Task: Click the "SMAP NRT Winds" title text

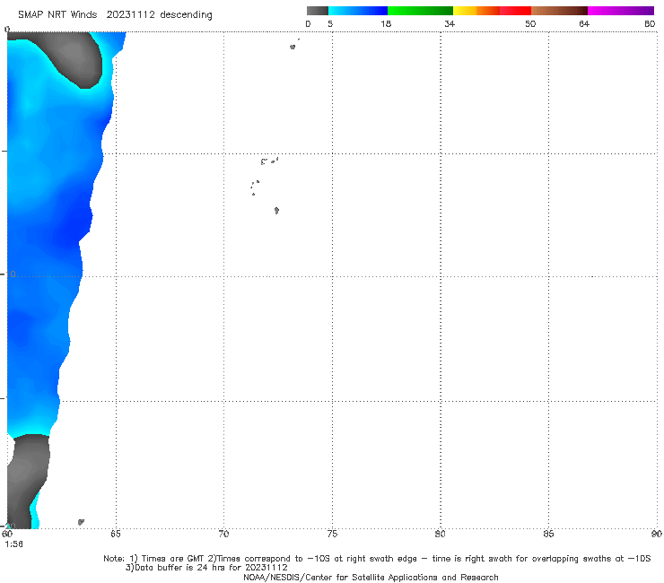Action: tap(57, 15)
